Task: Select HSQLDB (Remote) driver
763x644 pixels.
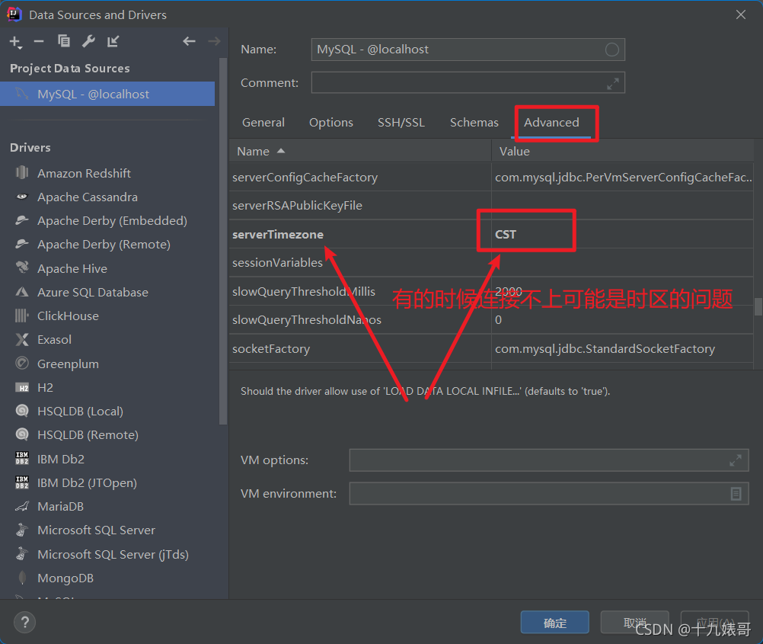Action: point(88,435)
